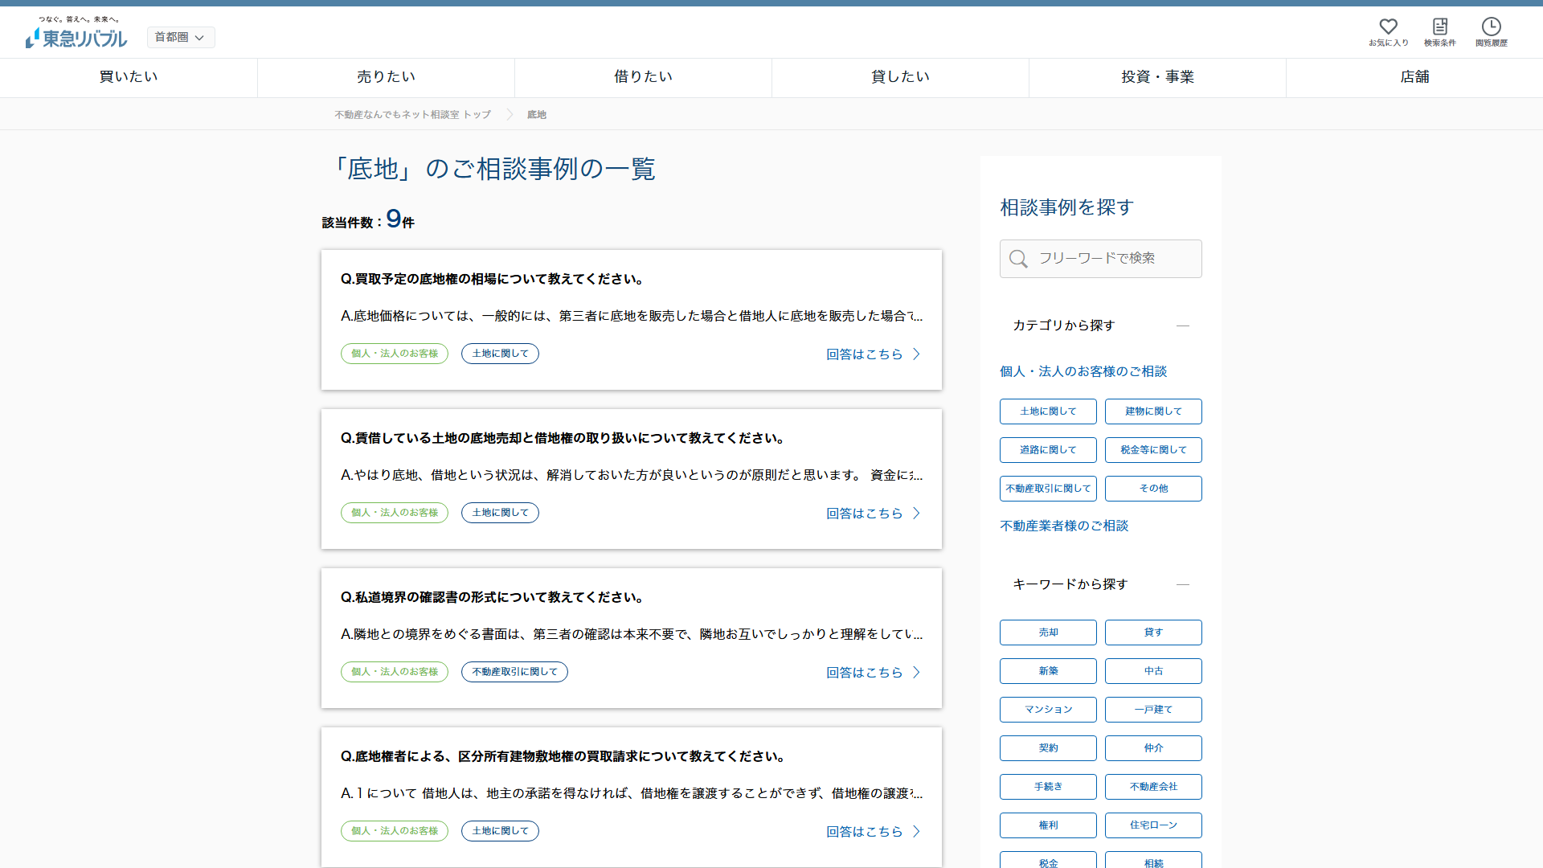Click the 該当件数 9件 count text

(368, 219)
